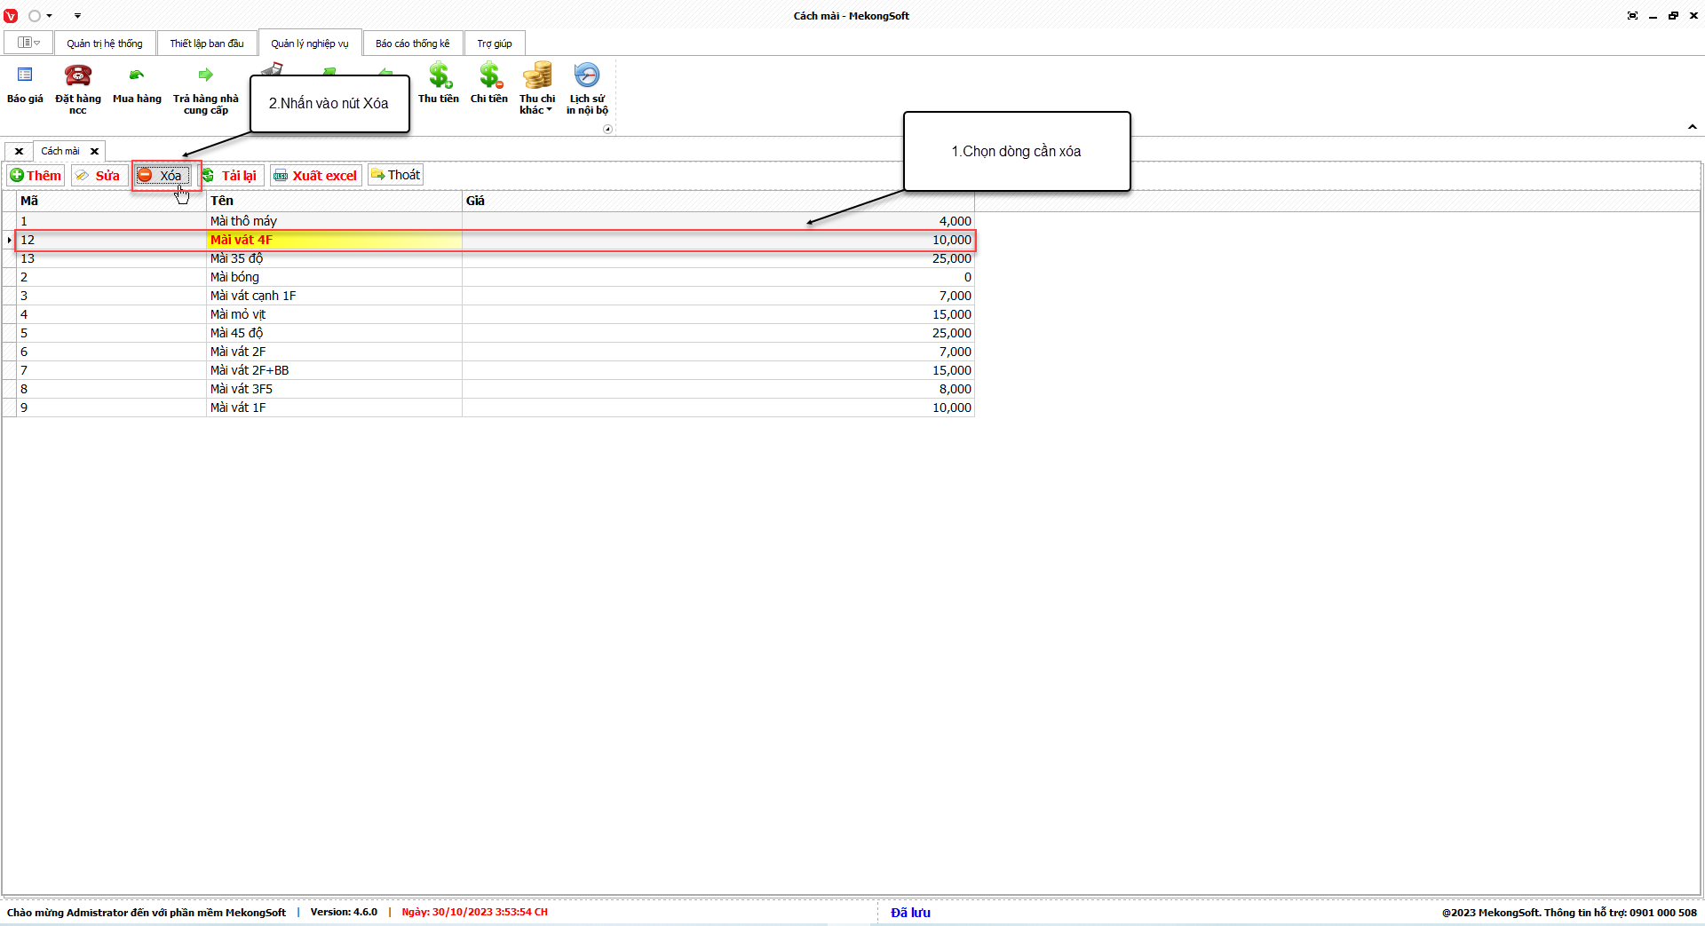The width and height of the screenshot is (1705, 926).
Task: Click Tải lại to reload the list
Action: point(230,176)
